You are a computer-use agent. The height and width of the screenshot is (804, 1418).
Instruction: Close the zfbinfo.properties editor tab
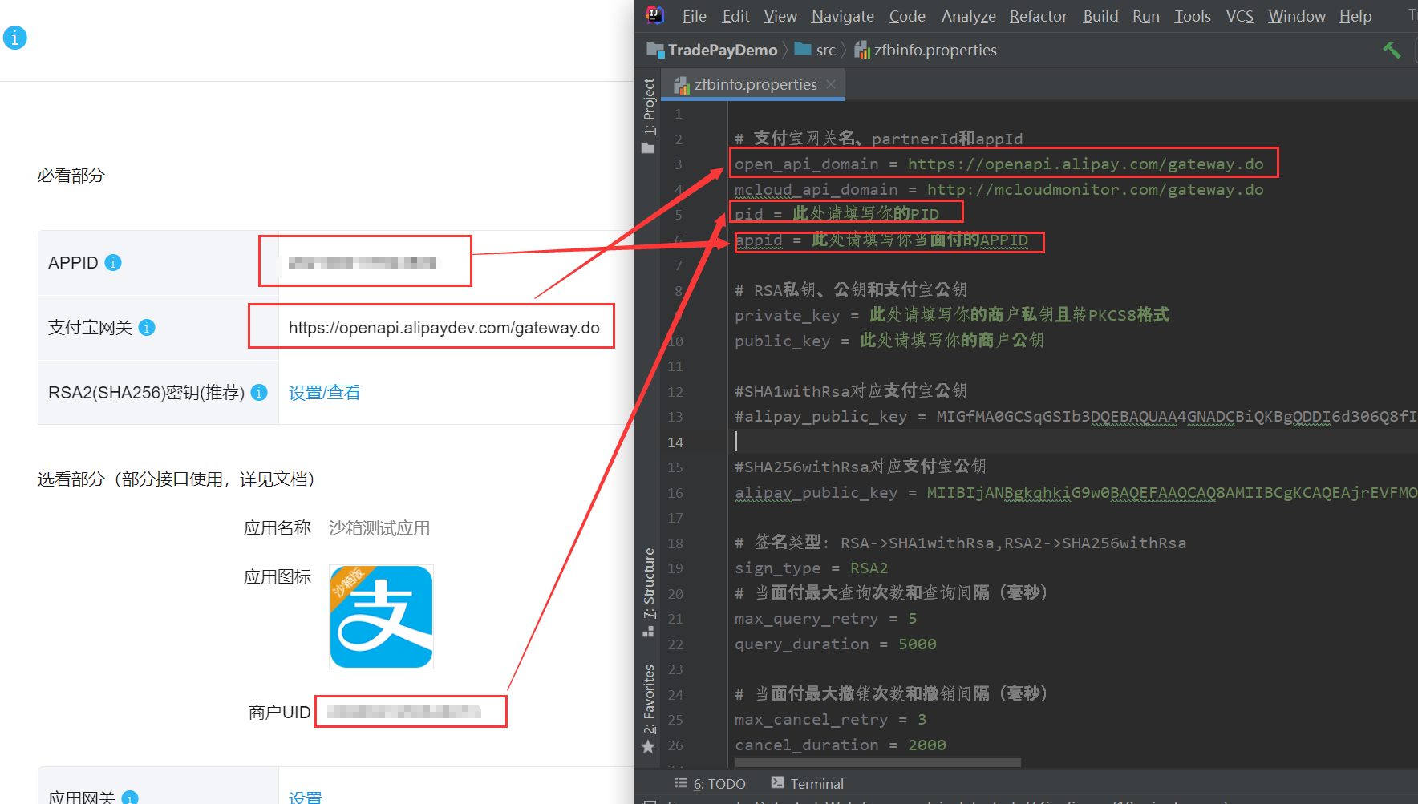(831, 84)
